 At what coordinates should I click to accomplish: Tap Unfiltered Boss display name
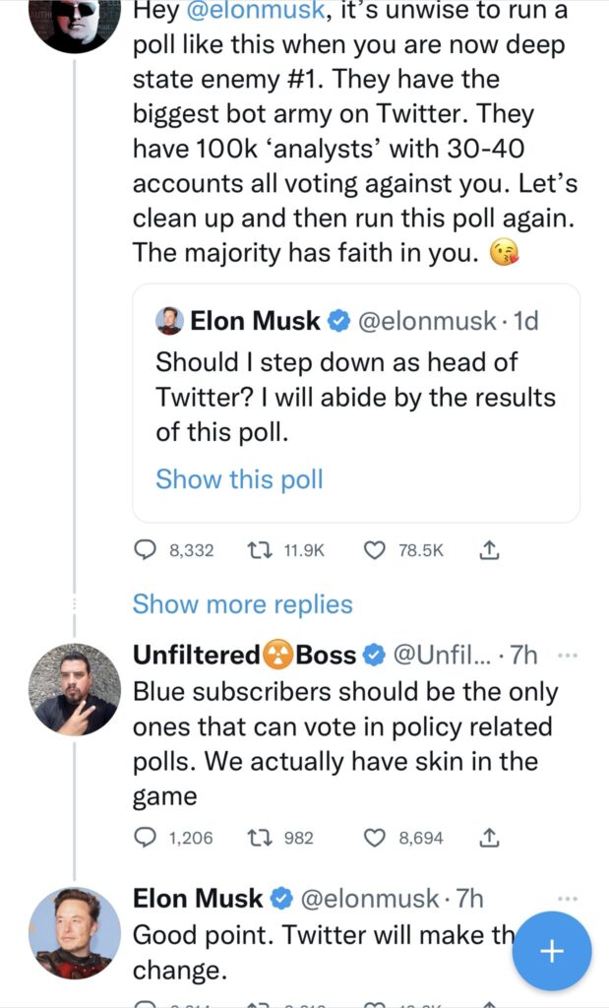(x=244, y=655)
